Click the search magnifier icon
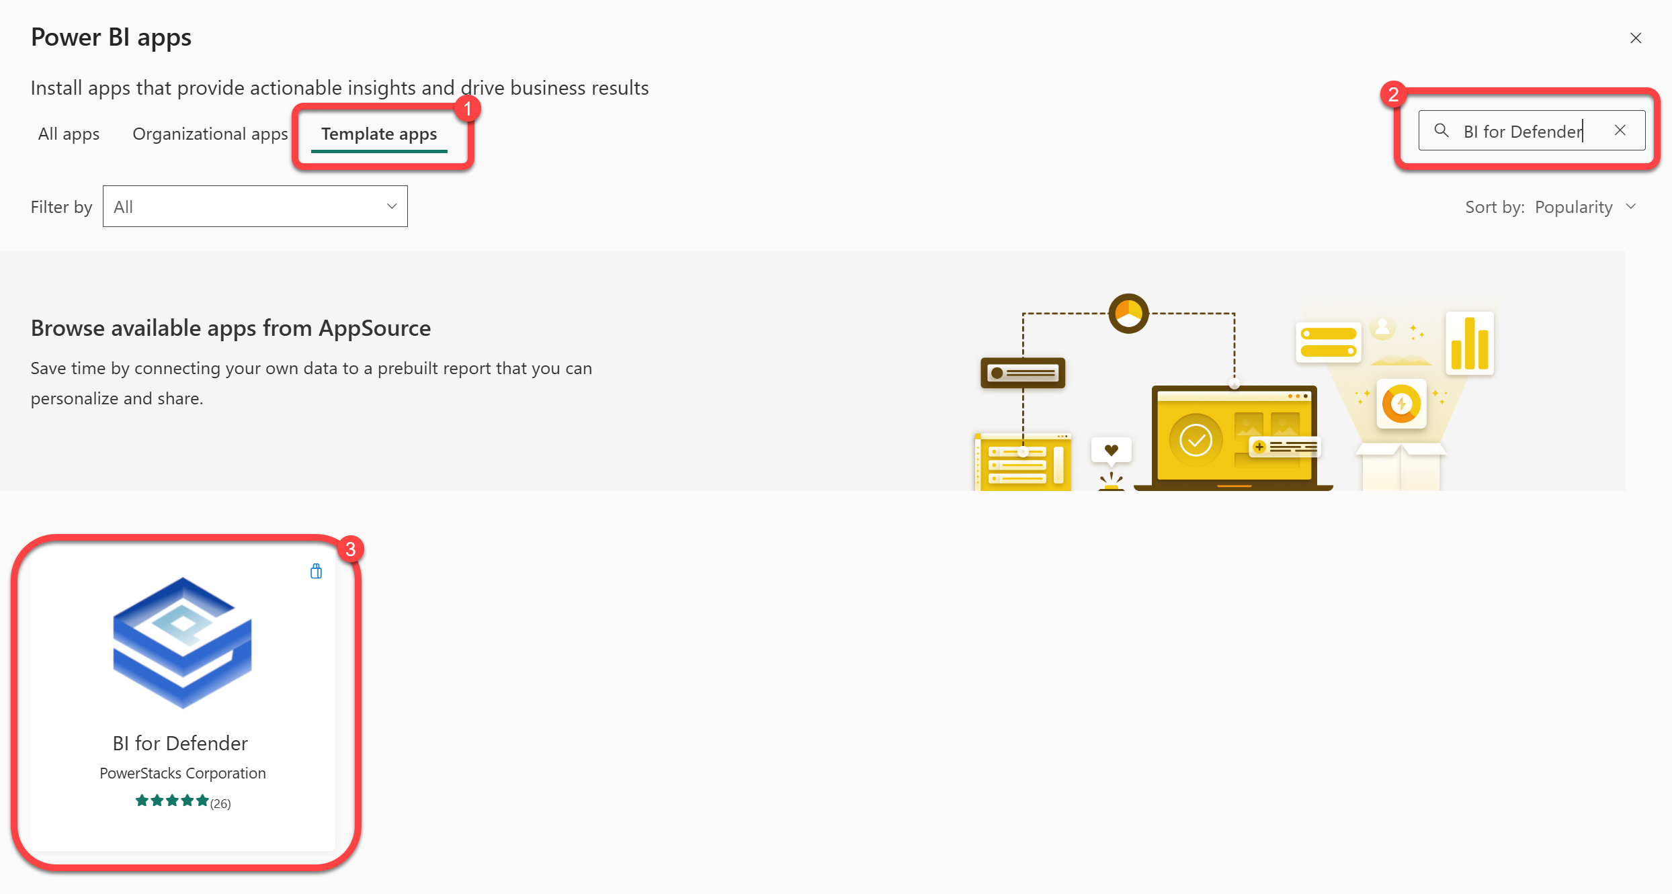 tap(1441, 130)
